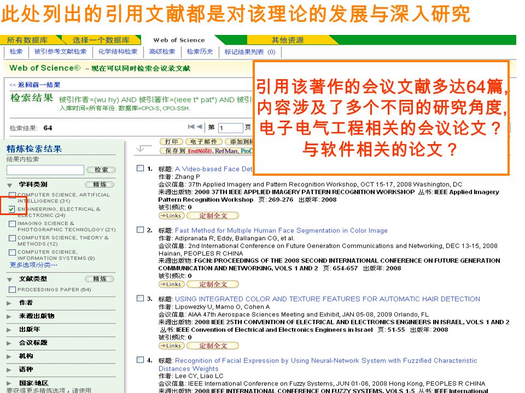The width and height of the screenshot is (525, 393).
Task: Check Computer Science, Theory & Methods category
Action: click(x=13, y=238)
